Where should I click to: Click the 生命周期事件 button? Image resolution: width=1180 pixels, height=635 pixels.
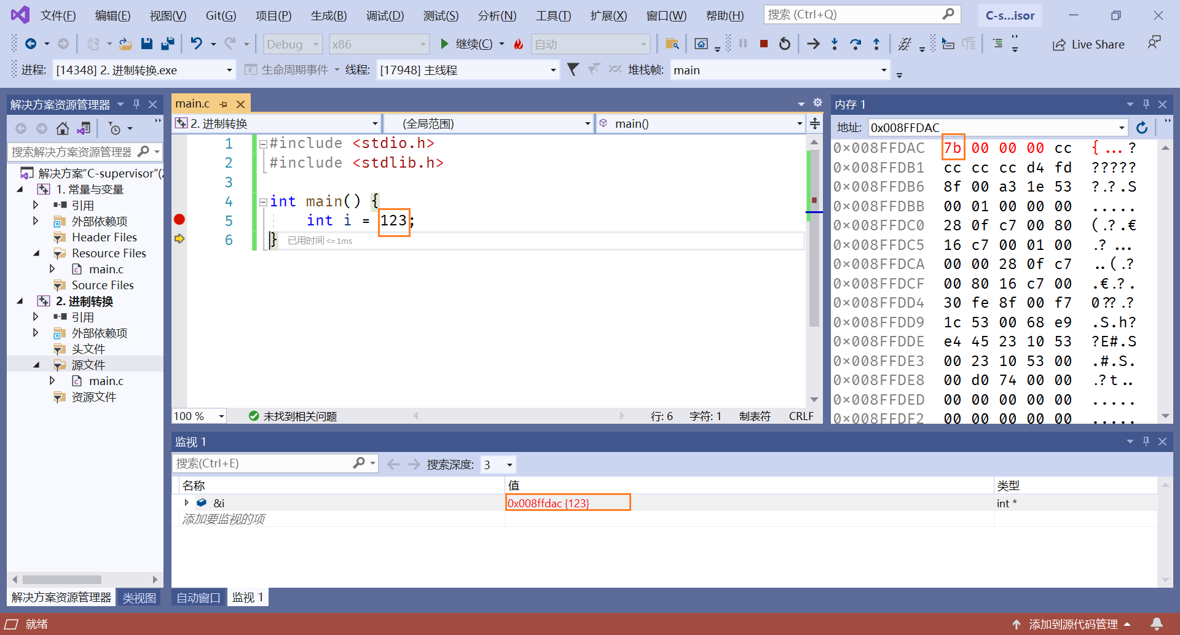click(291, 70)
